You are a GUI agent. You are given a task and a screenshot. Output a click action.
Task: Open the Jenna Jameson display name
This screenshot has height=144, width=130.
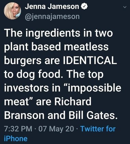(x=52, y=6)
